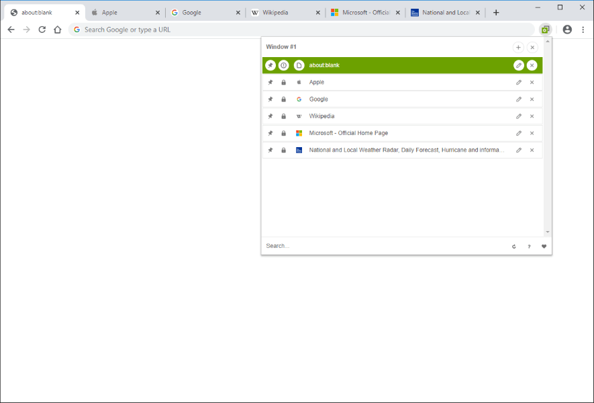
Task: Edit the about:blank title with pencil icon
Action: click(518, 65)
